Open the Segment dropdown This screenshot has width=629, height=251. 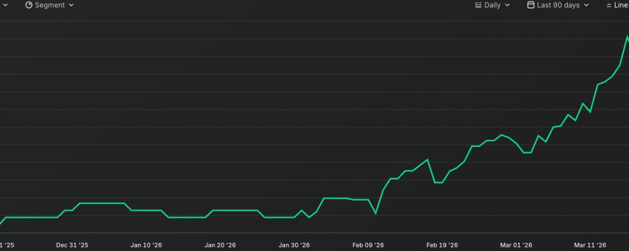(x=50, y=5)
